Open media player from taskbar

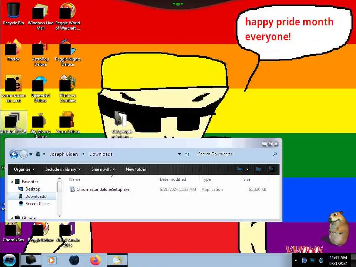point(51,260)
